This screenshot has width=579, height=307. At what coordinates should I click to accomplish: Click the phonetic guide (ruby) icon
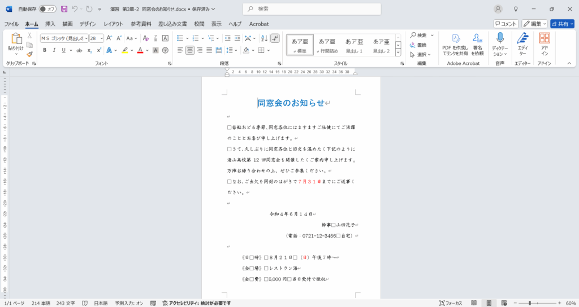click(x=155, y=38)
